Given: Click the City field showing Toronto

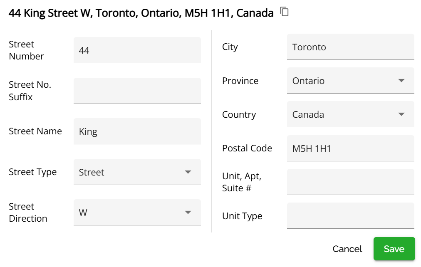Looking at the screenshot, I should 350,47.
